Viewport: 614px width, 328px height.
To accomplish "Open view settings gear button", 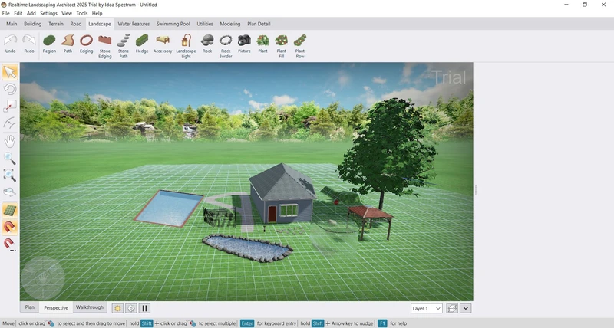I will click(130, 308).
